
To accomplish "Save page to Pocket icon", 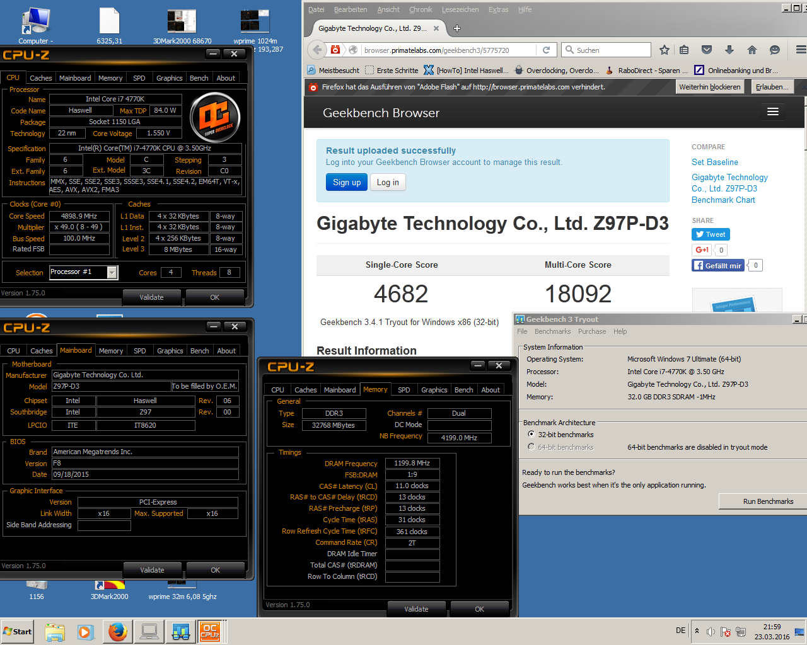I will (x=707, y=50).
